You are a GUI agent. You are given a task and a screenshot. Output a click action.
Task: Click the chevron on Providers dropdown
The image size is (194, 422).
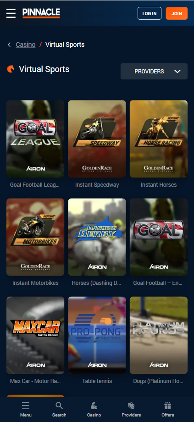177,71
